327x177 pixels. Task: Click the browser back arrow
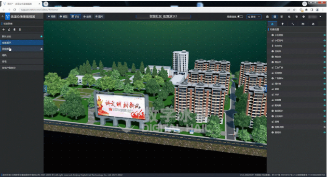pyautogui.click(x=4, y=10)
